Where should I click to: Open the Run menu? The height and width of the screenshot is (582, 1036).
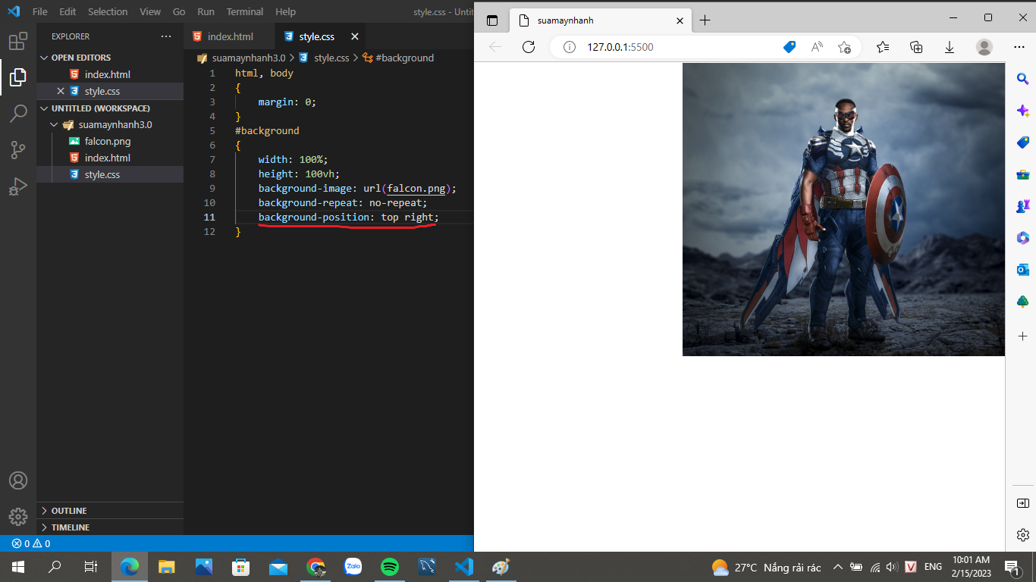pyautogui.click(x=206, y=12)
